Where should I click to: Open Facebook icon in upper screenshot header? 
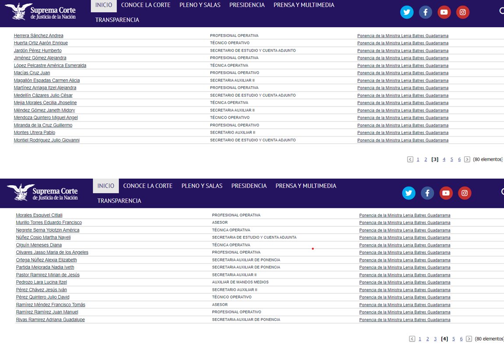425,12
